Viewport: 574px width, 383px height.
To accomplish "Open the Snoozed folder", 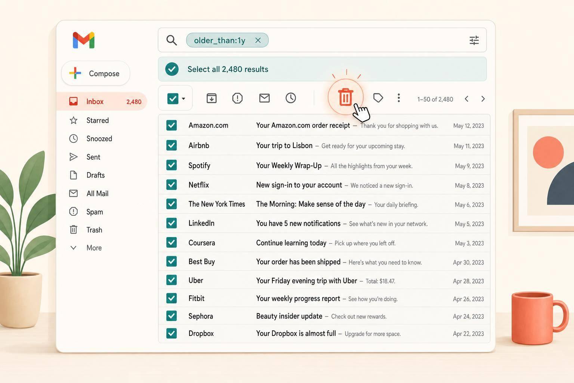I will 99,139.
